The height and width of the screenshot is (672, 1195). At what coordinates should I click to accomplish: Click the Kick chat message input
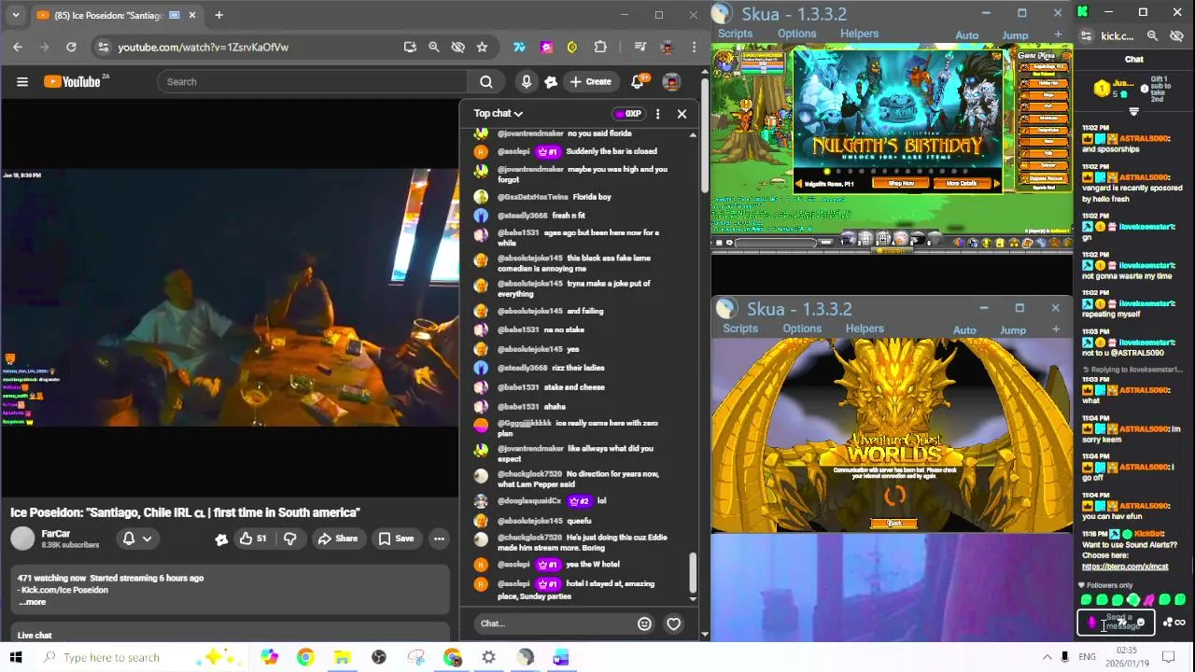(1117, 622)
